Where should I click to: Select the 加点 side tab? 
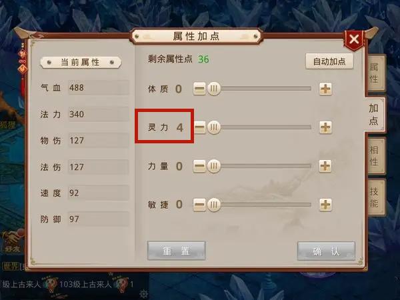click(374, 114)
